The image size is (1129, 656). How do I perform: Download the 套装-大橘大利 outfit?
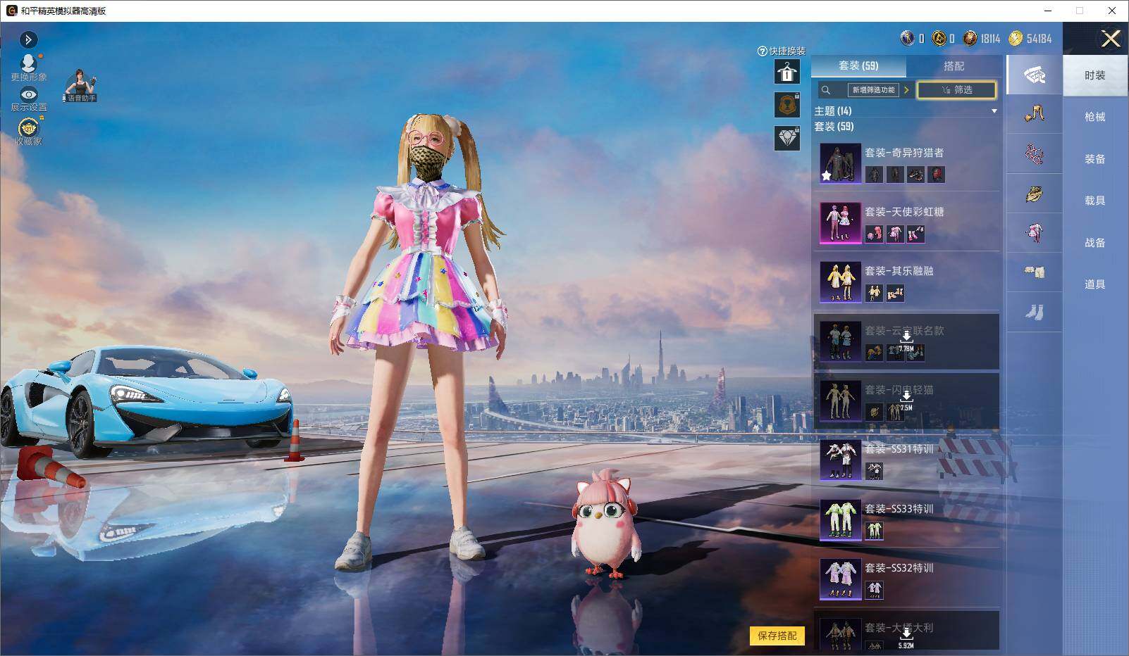(906, 631)
